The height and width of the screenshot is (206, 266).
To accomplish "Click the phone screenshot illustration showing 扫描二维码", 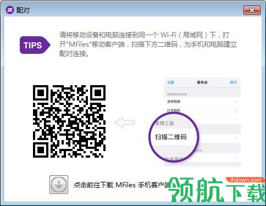I will [195, 121].
